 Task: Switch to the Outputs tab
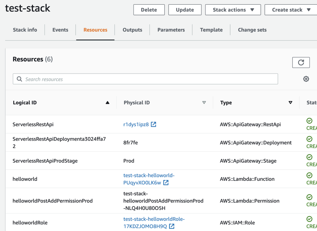[133, 30]
